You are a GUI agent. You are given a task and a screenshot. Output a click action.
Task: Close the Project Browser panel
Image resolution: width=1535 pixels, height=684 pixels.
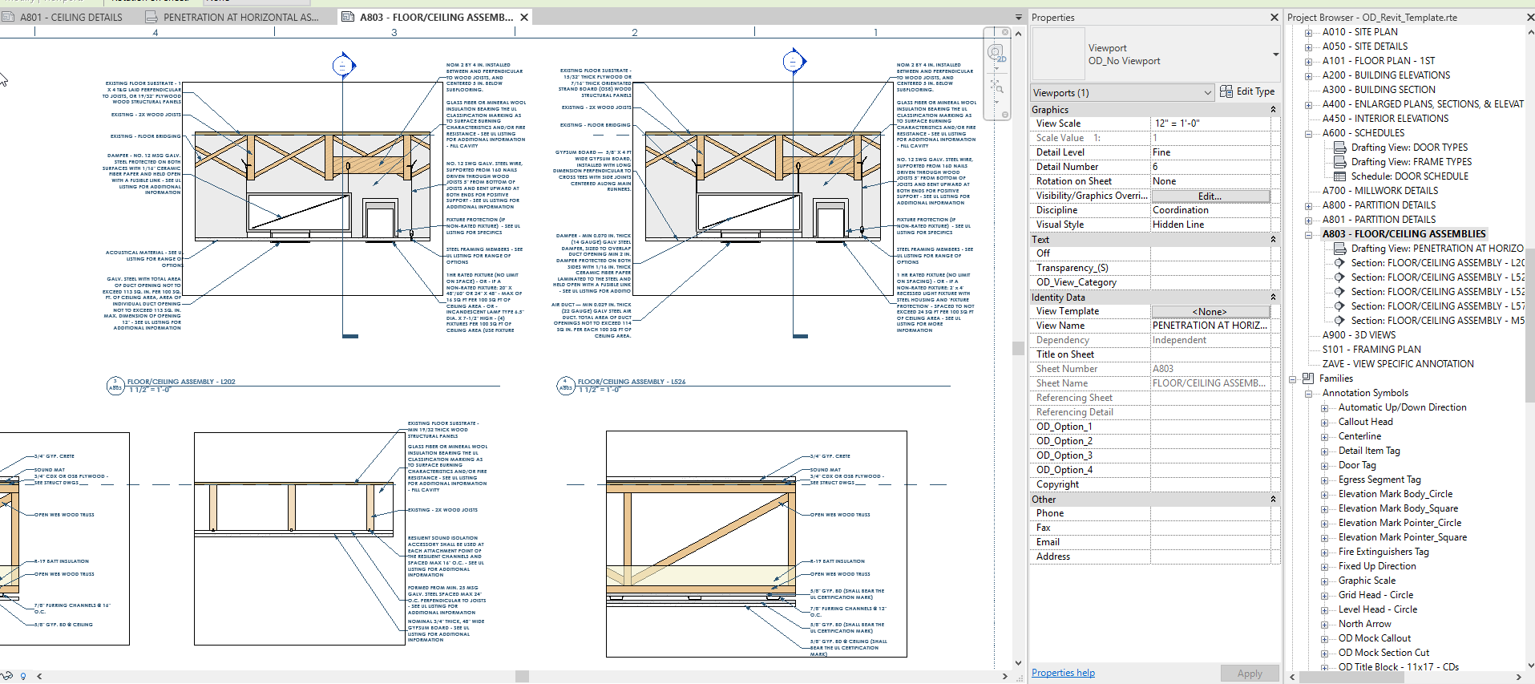click(1529, 17)
